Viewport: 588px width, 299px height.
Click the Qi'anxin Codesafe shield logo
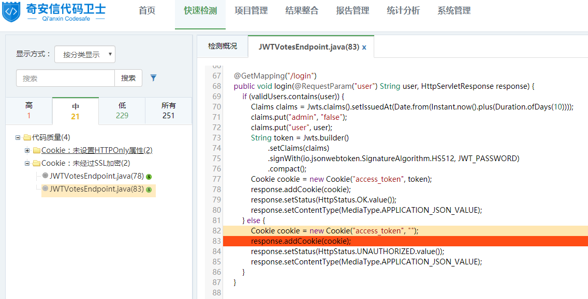[x=11, y=12]
